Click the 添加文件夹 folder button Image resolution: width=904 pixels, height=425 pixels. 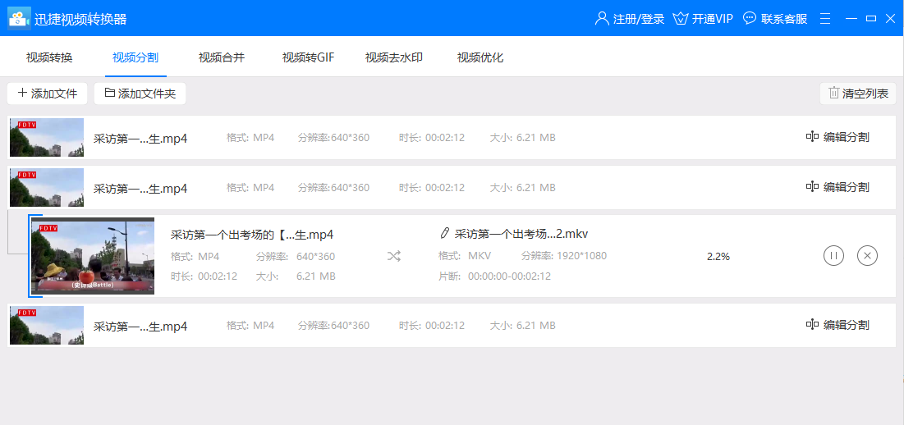(140, 94)
